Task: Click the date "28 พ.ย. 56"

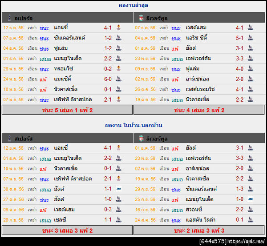Action: (13, 69)
